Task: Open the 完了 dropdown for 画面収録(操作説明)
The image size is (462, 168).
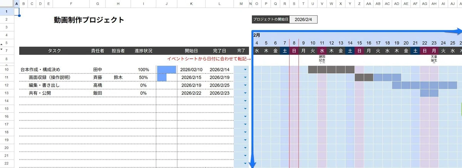Action: point(245,77)
